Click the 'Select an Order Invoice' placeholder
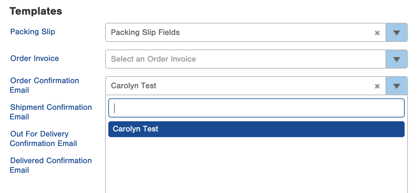The height and width of the screenshot is (193, 418). coord(153,59)
